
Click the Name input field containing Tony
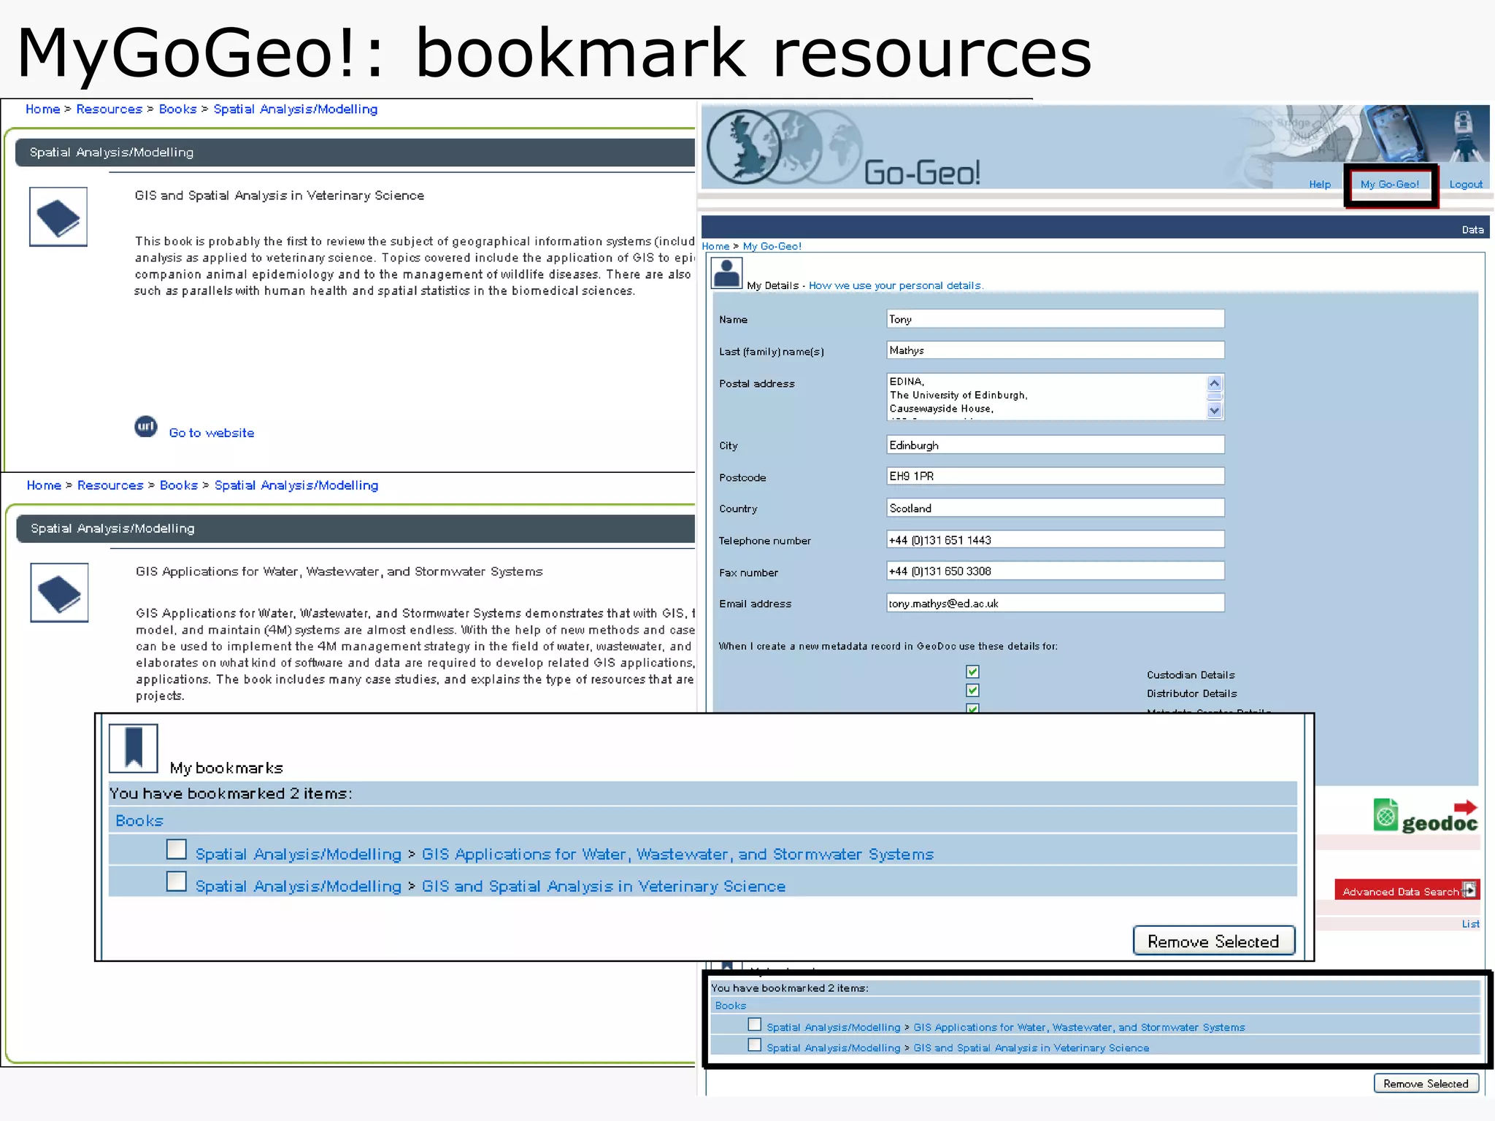[x=1055, y=319]
